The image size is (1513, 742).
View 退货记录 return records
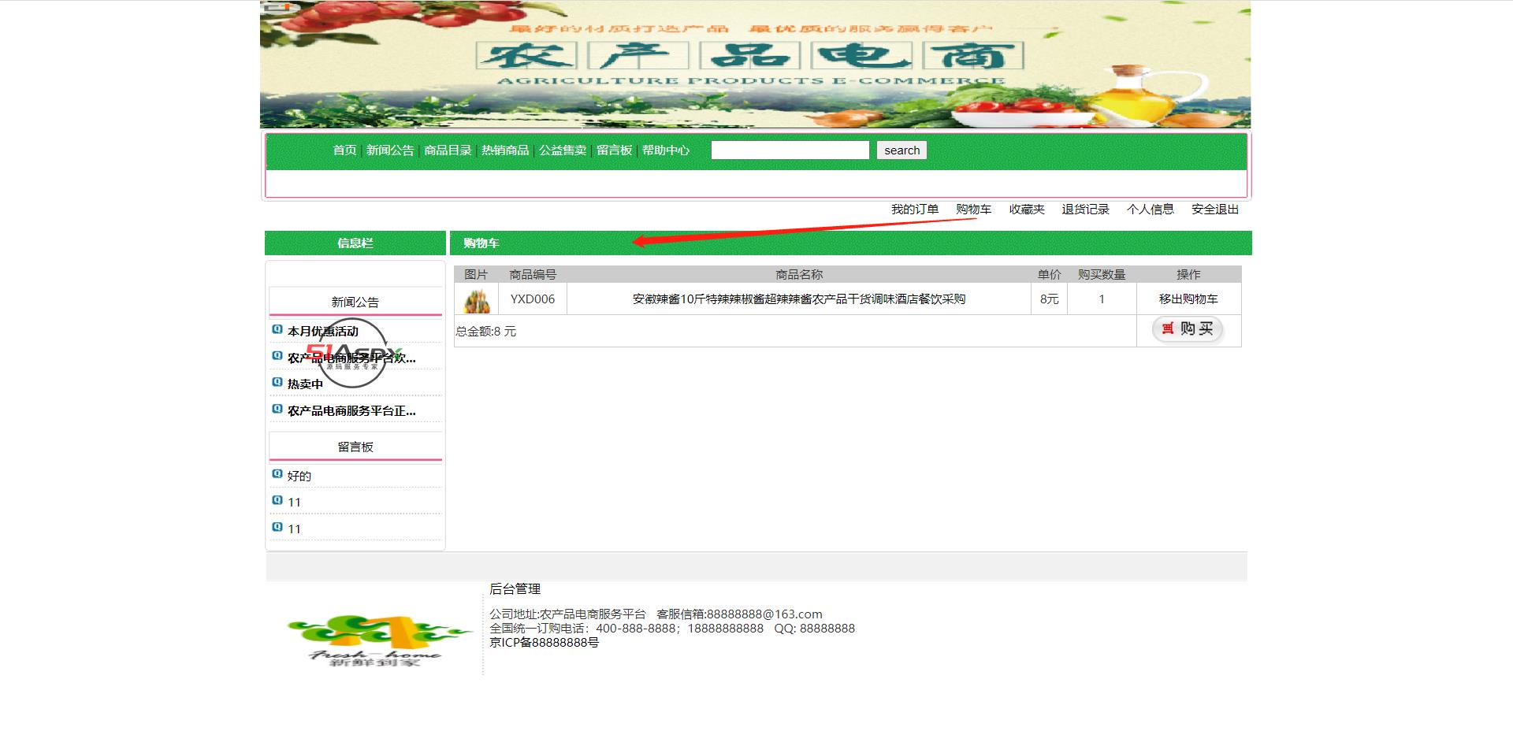pyautogui.click(x=1086, y=210)
